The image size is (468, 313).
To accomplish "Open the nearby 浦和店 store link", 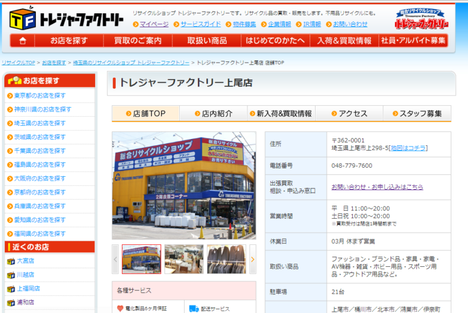I will [x=26, y=302].
